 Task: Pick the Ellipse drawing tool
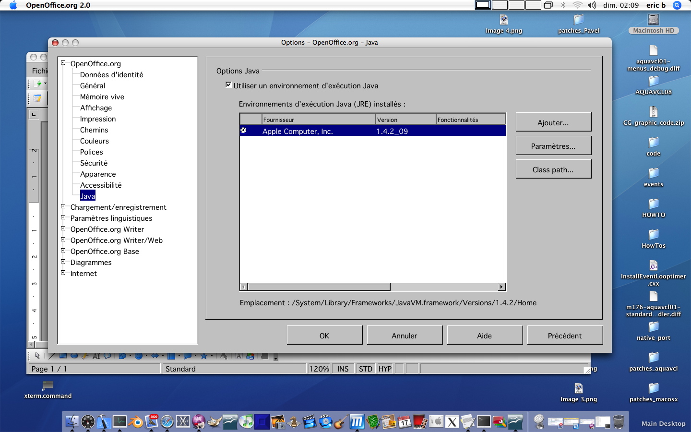(74, 356)
